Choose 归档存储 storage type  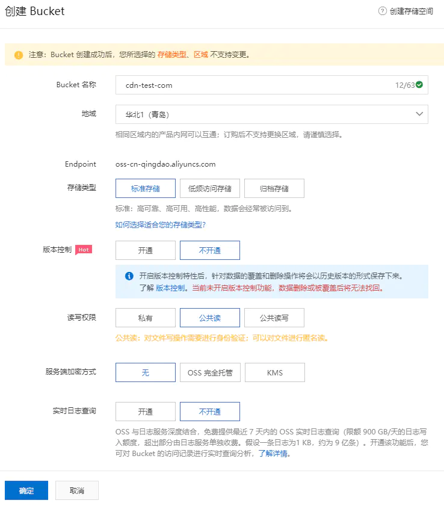[274, 188]
